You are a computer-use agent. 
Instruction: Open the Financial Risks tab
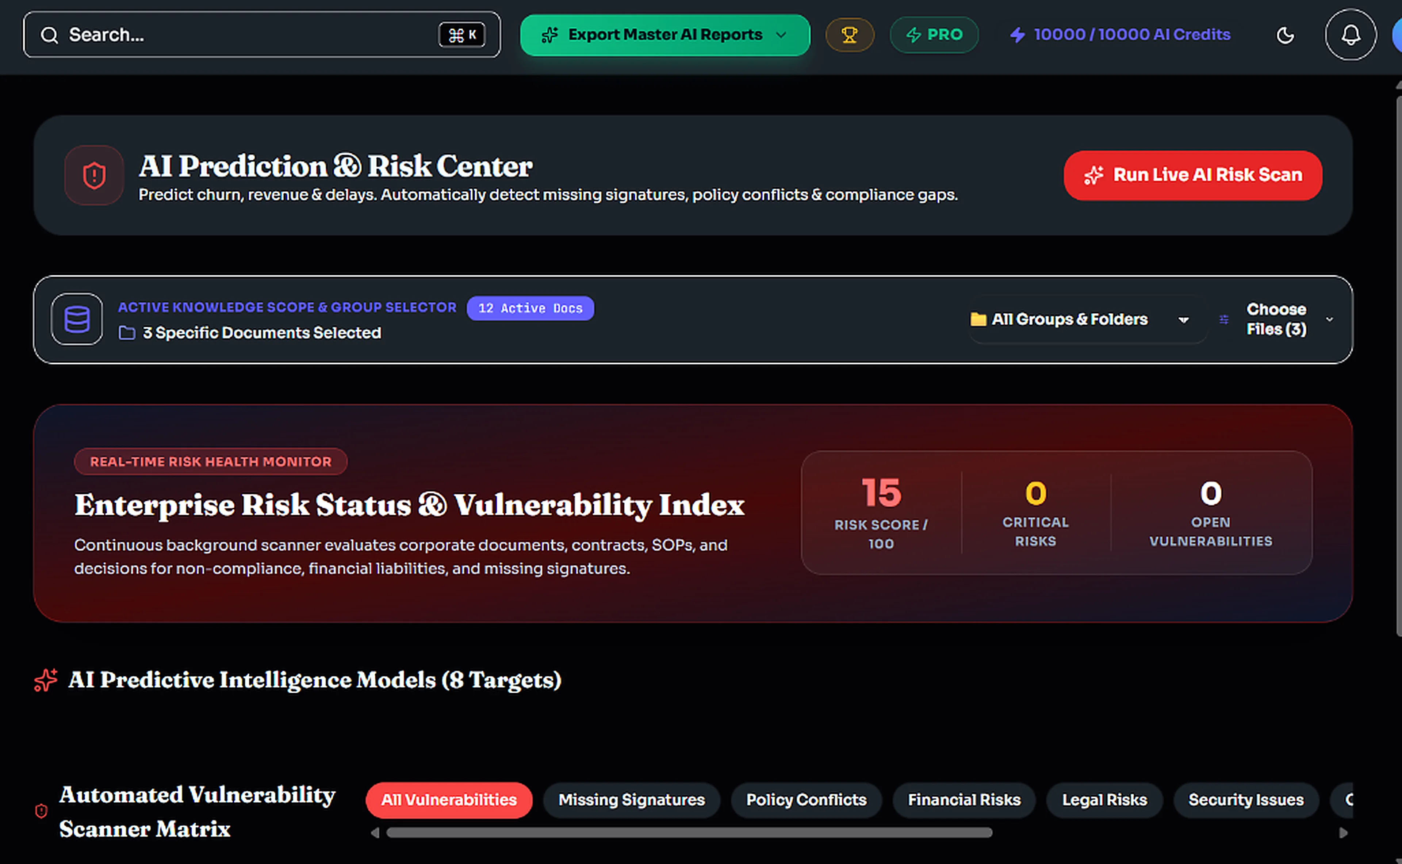click(964, 800)
